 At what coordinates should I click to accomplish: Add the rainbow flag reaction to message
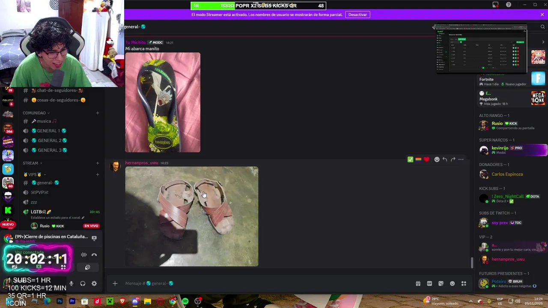pyautogui.click(x=418, y=159)
